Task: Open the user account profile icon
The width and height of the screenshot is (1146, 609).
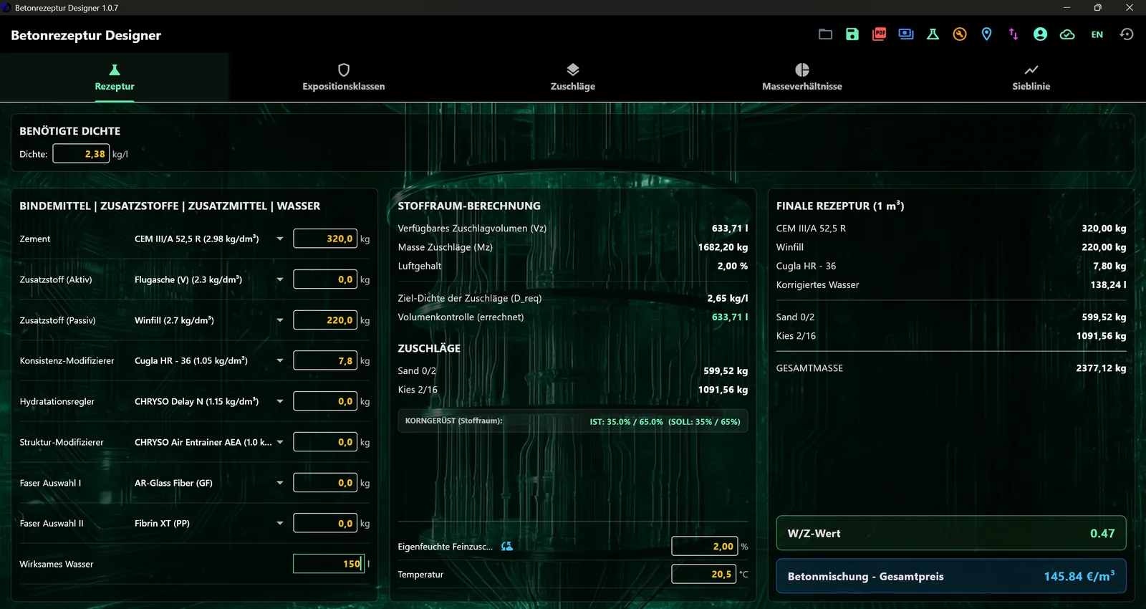Action: [x=1040, y=34]
